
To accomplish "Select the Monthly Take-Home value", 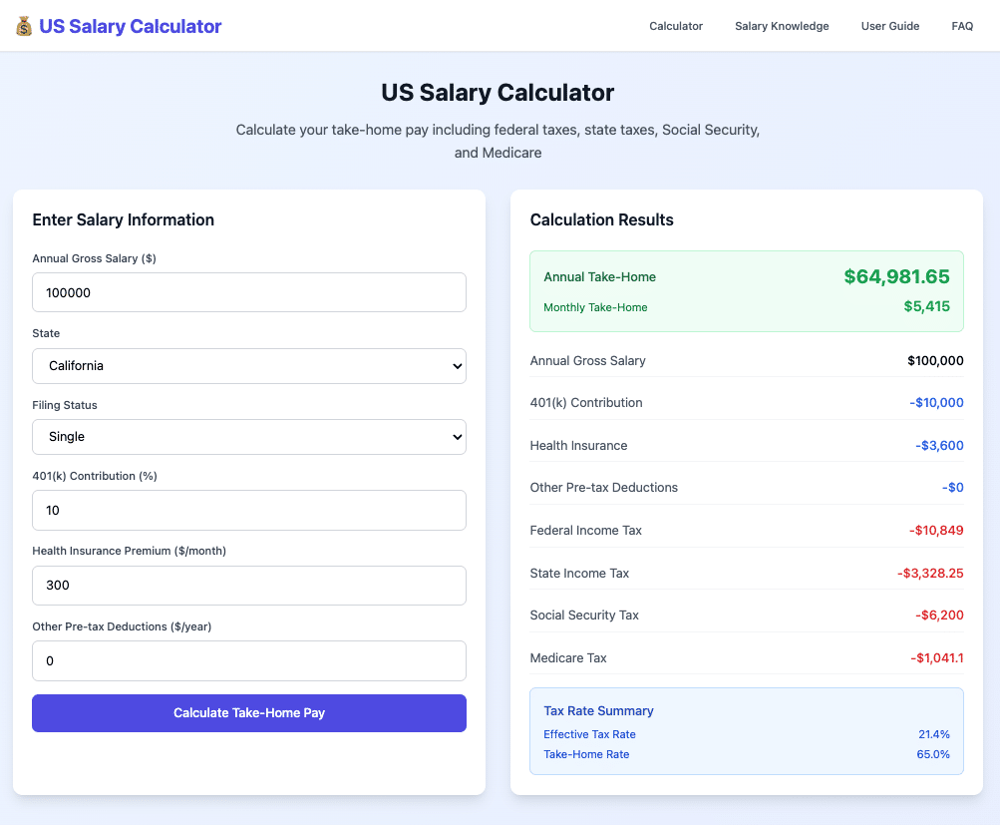I will (926, 306).
